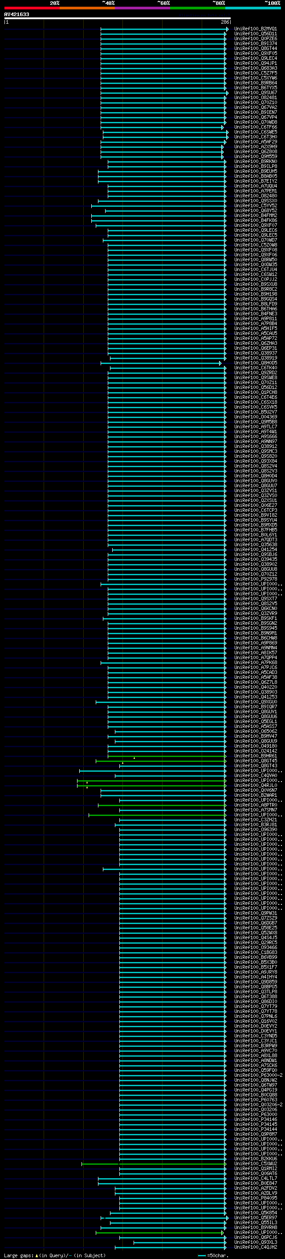Click UniRef100_P60763 label
Screen dimensions: 285x1259
(x=255, y=1100)
